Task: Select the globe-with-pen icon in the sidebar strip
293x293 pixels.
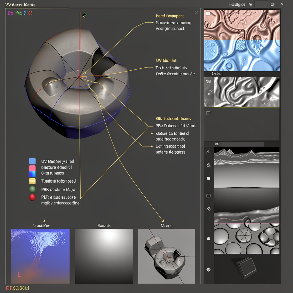Action: tap(209, 209)
